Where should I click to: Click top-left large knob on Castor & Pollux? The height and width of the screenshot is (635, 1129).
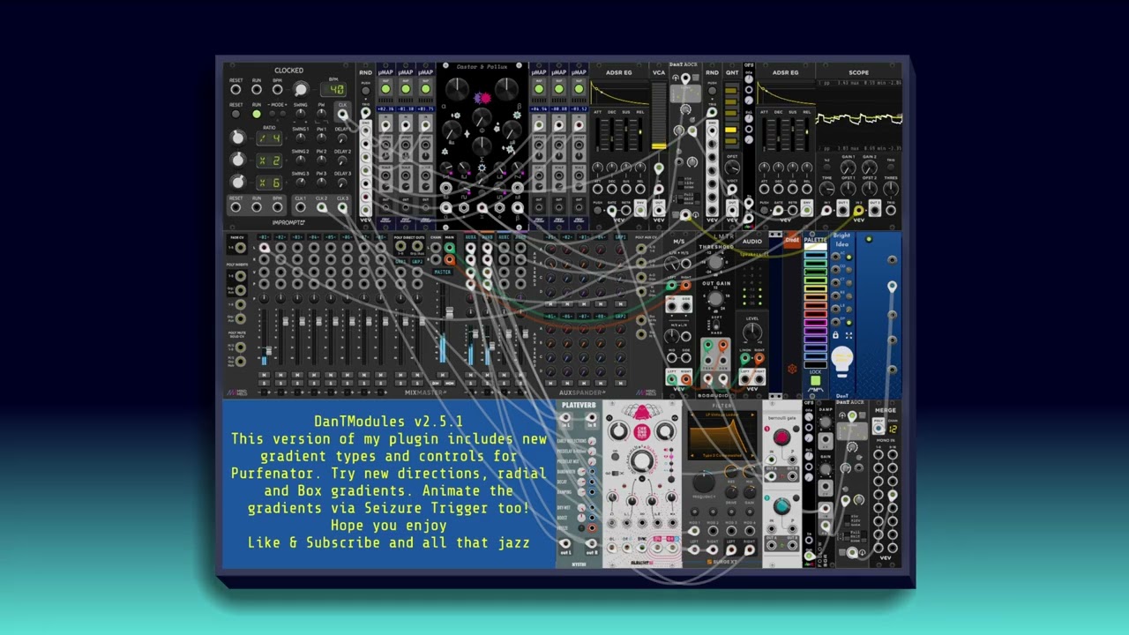pyautogui.click(x=457, y=88)
